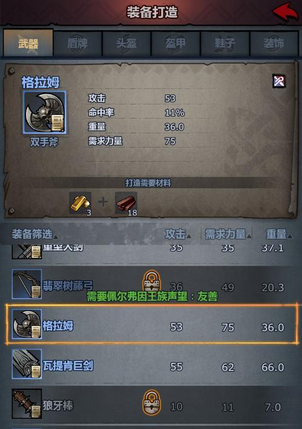Sort list by 攻击 column
This screenshot has width=302, height=429.
coord(178,234)
